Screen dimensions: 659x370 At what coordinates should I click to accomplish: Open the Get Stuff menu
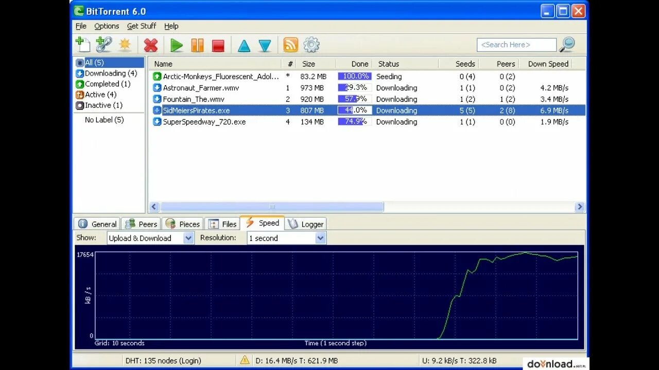tap(142, 26)
